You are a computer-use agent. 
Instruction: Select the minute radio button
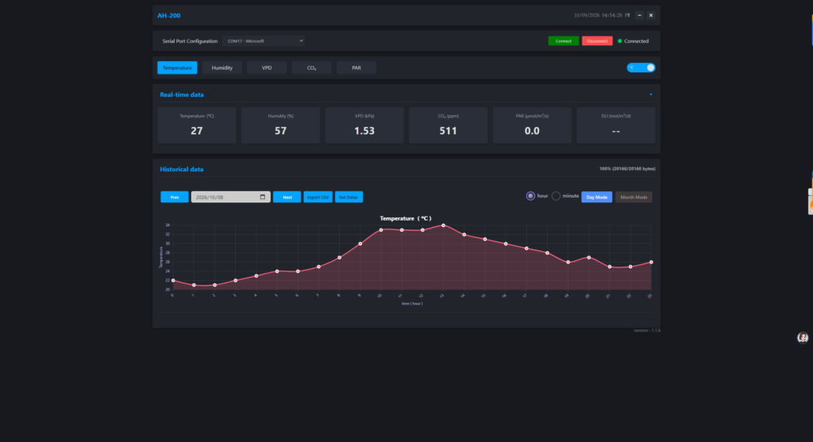tap(556, 196)
